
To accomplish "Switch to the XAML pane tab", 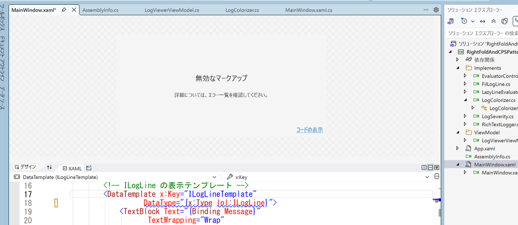I will [x=72, y=168].
